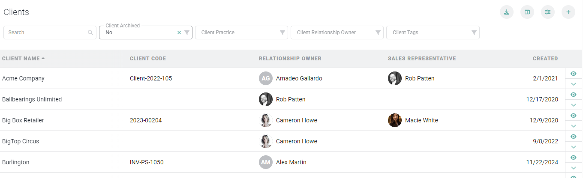583x178 pixels.
Task: Open the filter settings sliders icon
Action: click(548, 12)
